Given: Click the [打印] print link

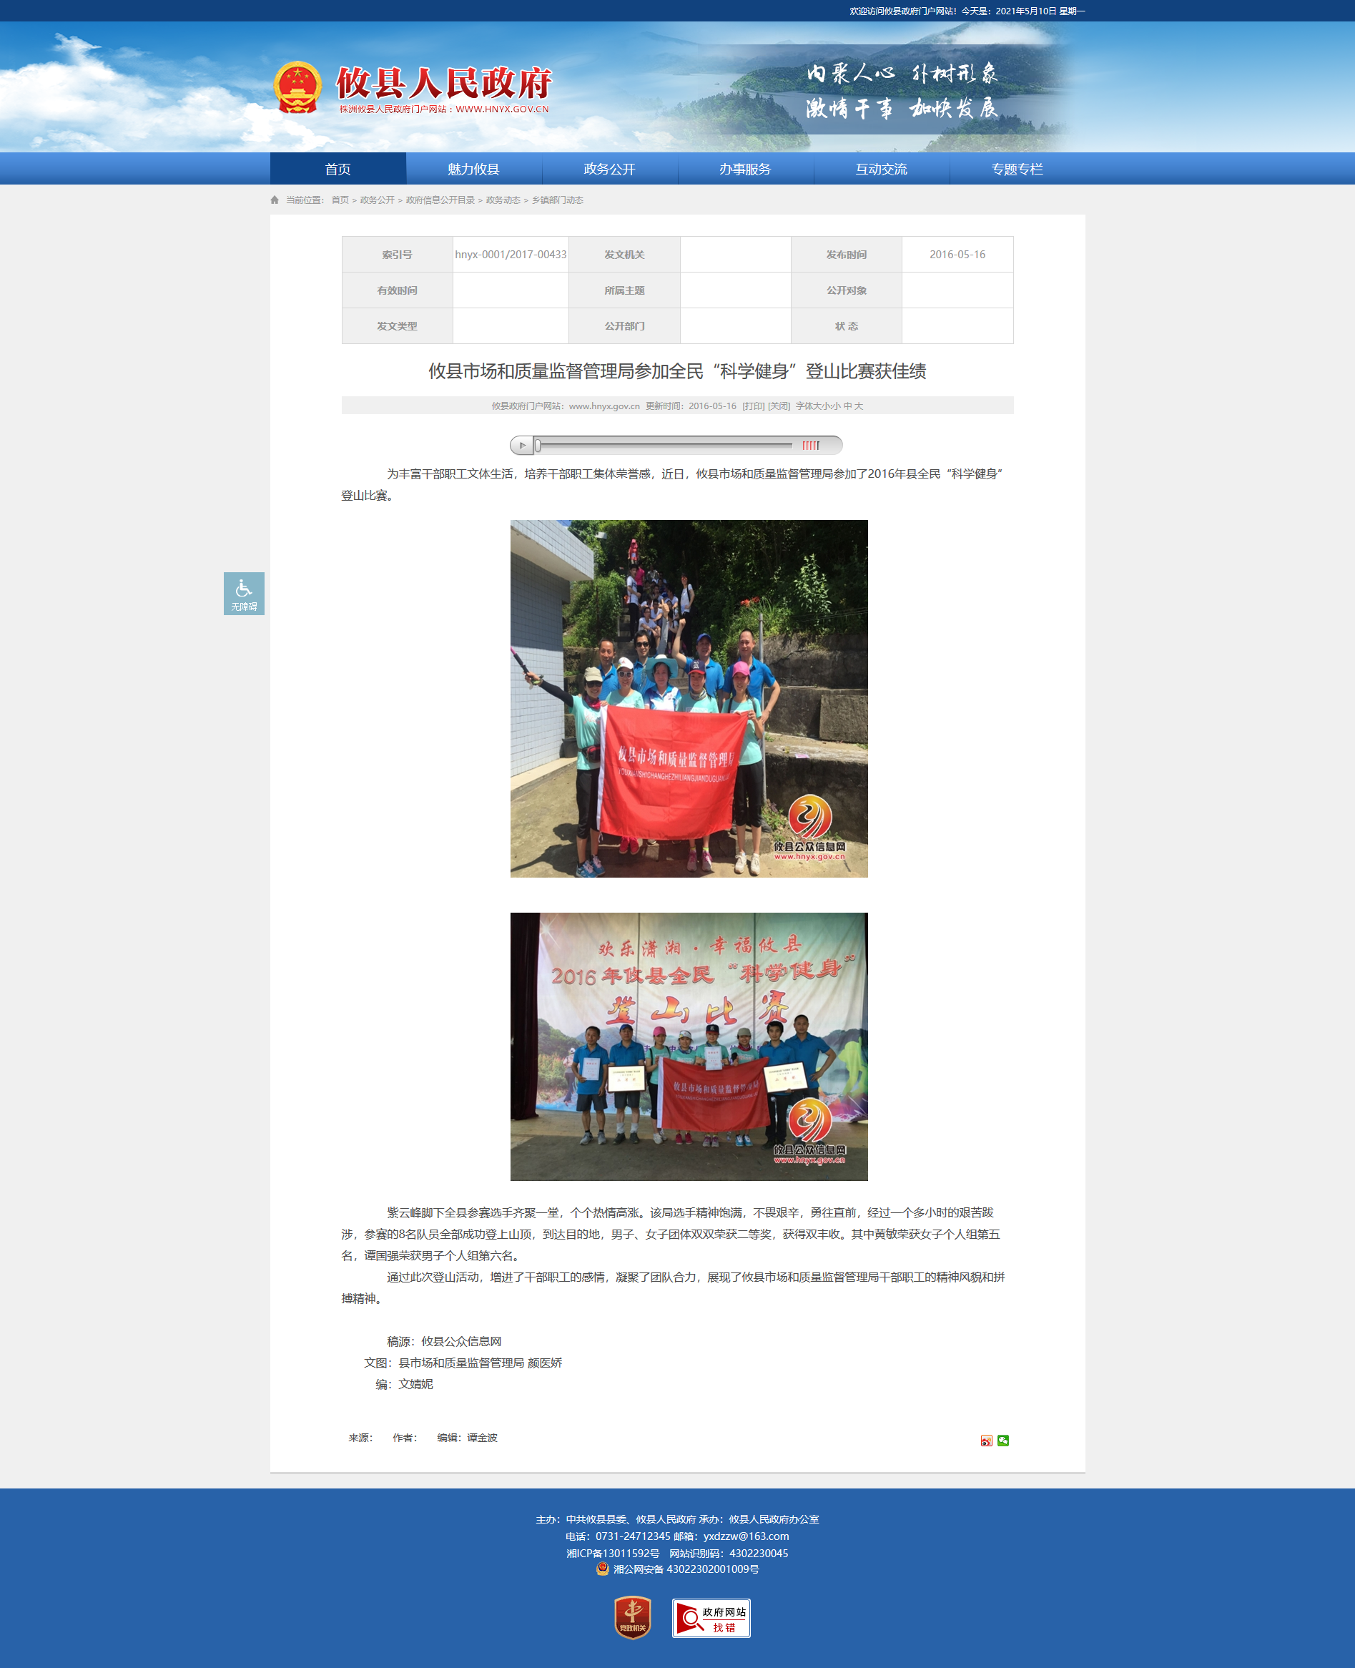Looking at the screenshot, I should (x=753, y=406).
